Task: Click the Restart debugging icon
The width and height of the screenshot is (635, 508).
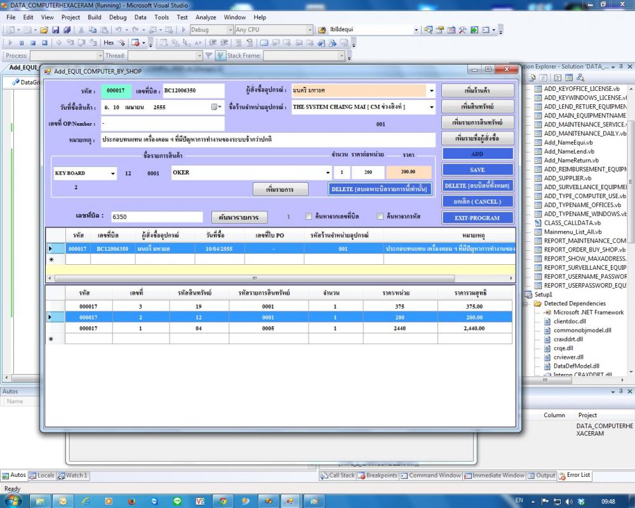Action: click(x=44, y=43)
